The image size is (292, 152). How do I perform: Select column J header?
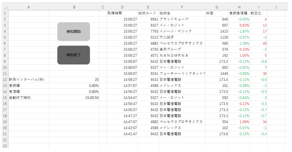pos(276,7)
